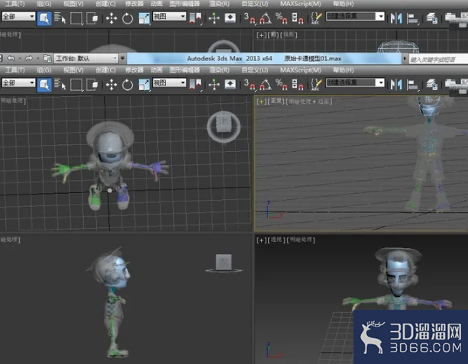Open 工具(T) menu beneath the title bar
This screenshot has height=364, width=468.
click(15, 70)
